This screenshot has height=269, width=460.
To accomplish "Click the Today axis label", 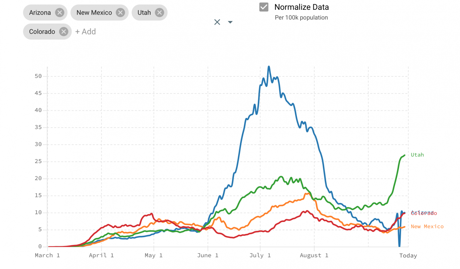I will coord(408,256).
